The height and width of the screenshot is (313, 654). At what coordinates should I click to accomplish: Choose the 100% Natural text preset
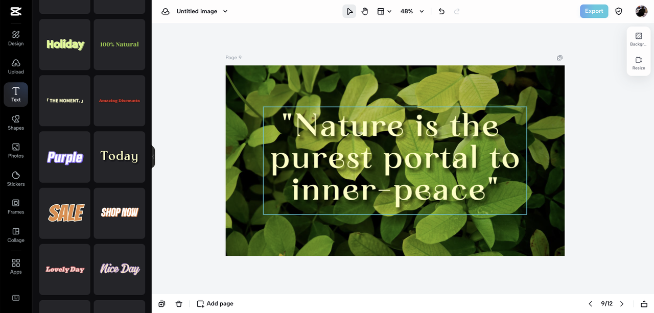coord(120,44)
